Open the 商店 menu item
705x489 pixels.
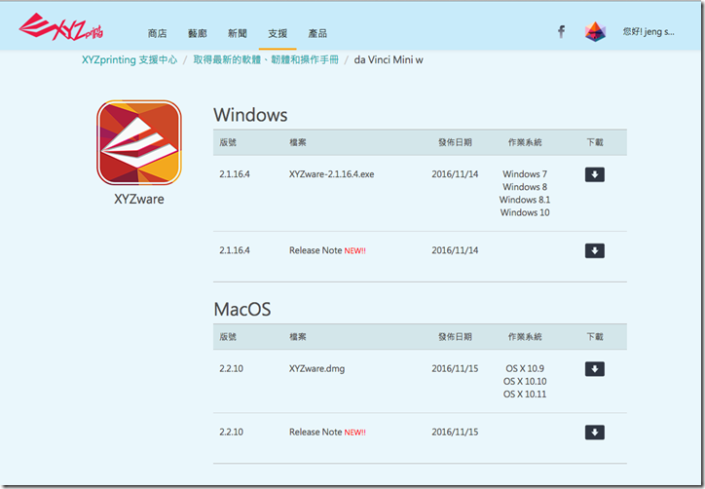tap(158, 33)
